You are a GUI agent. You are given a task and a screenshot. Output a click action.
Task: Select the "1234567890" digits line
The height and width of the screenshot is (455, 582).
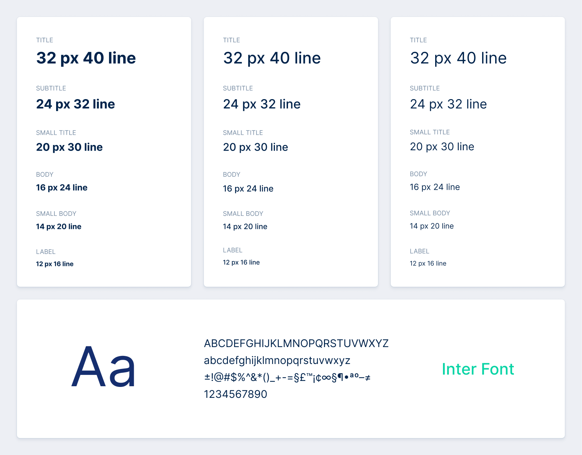tap(235, 394)
